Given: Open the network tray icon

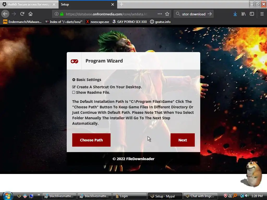Looking at the screenshot, I should (x=242, y=196).
